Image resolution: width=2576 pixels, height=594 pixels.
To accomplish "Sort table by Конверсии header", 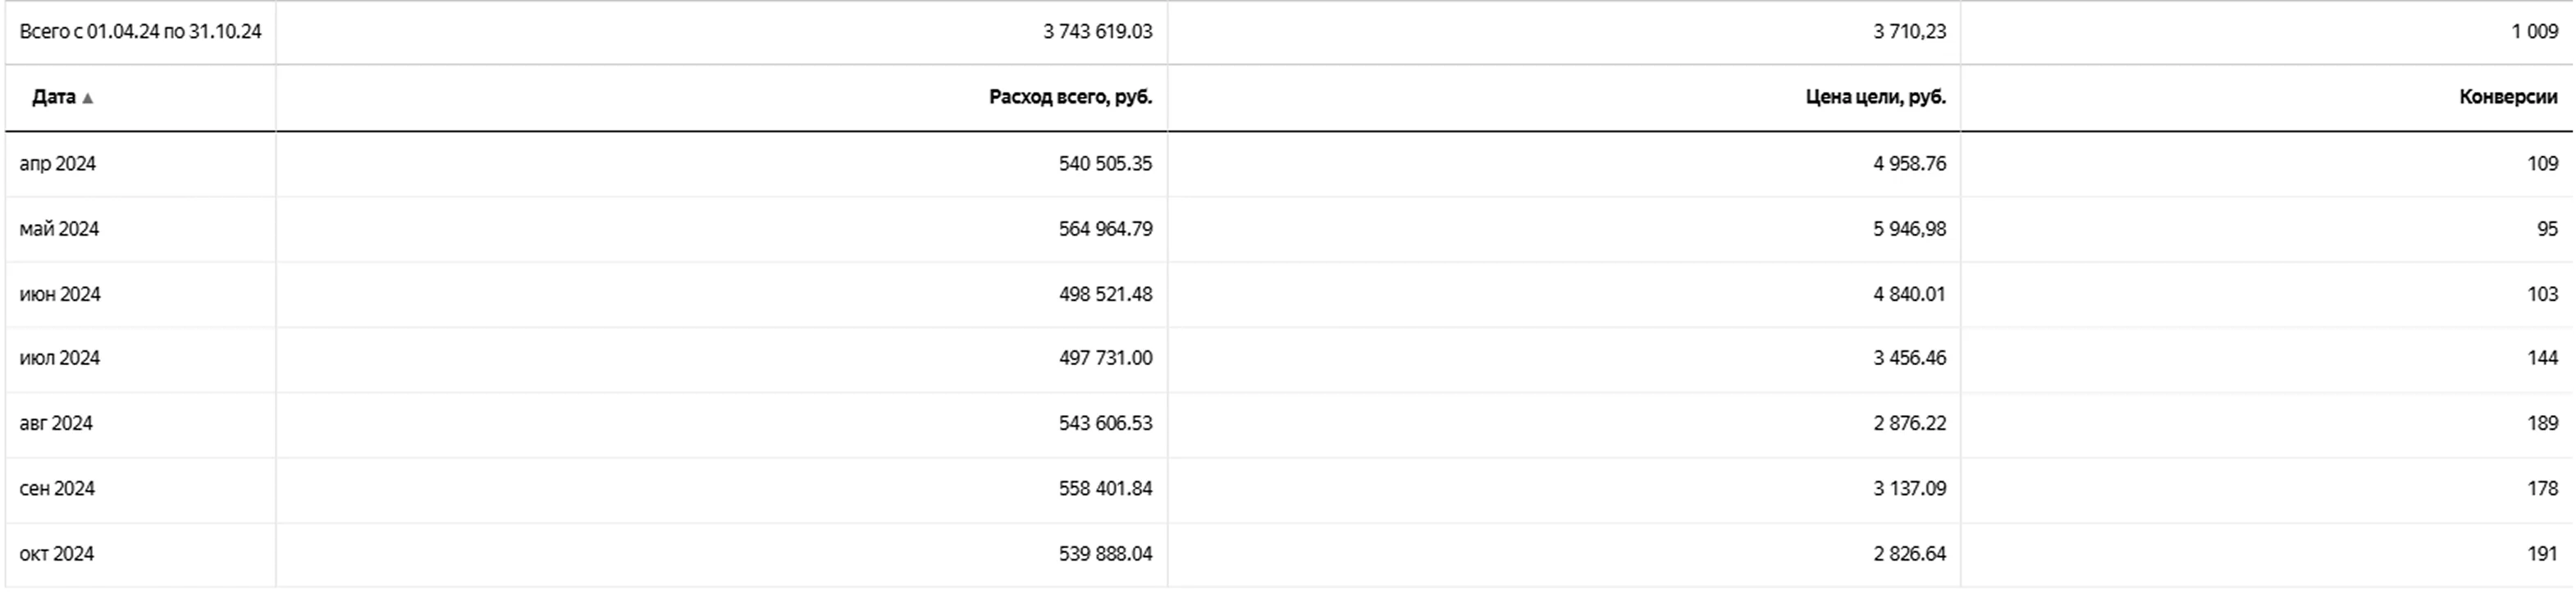I will point(2507,97).
